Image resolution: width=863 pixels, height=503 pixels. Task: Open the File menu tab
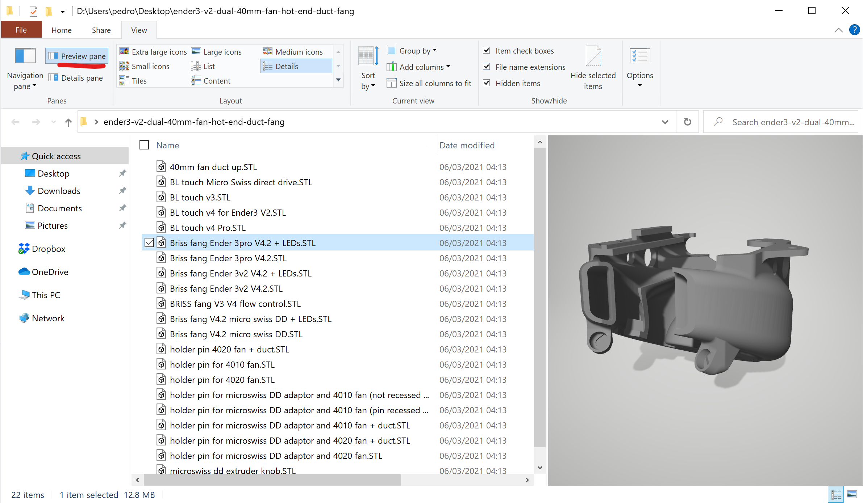pos(21,30)
